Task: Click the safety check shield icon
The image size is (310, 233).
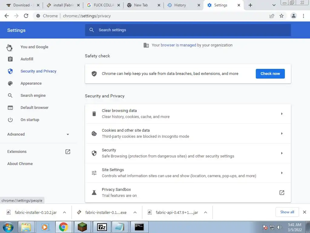Action: tap(94, 74)
